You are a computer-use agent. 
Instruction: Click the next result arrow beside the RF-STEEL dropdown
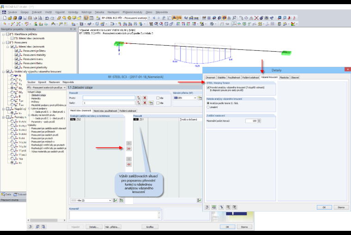pos(159,18)
